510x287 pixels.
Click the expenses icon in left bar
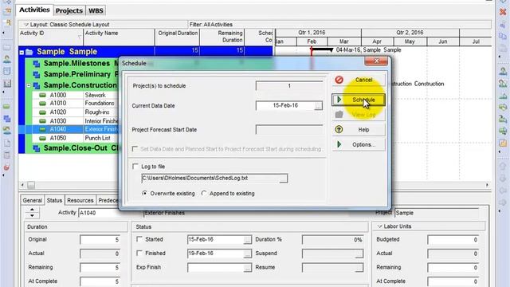coord(7,155)
